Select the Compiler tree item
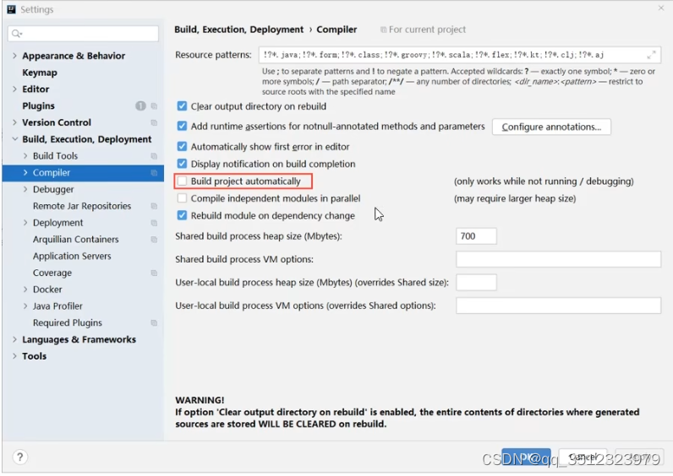Image resolution: width=673 pixels, height=476 pixels. 83,173
